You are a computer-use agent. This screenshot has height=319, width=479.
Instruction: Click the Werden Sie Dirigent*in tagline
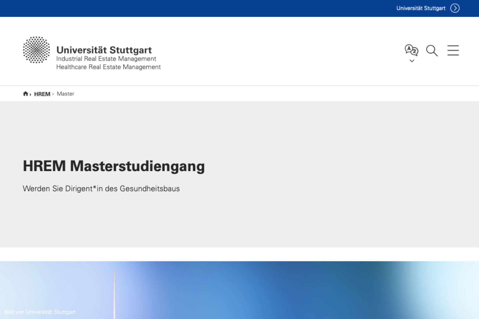[101, 188]
